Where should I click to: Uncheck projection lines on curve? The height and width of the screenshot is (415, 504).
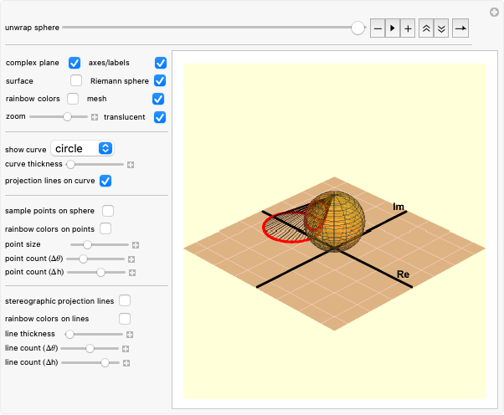(105, 181)
